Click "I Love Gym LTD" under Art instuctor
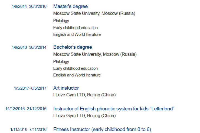The image size is (200, 133). pos(84,95)
